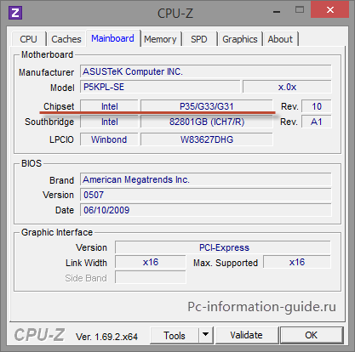
Task: Confirm with the OK button
Action: pyautogui.click(x=312, y=335)
